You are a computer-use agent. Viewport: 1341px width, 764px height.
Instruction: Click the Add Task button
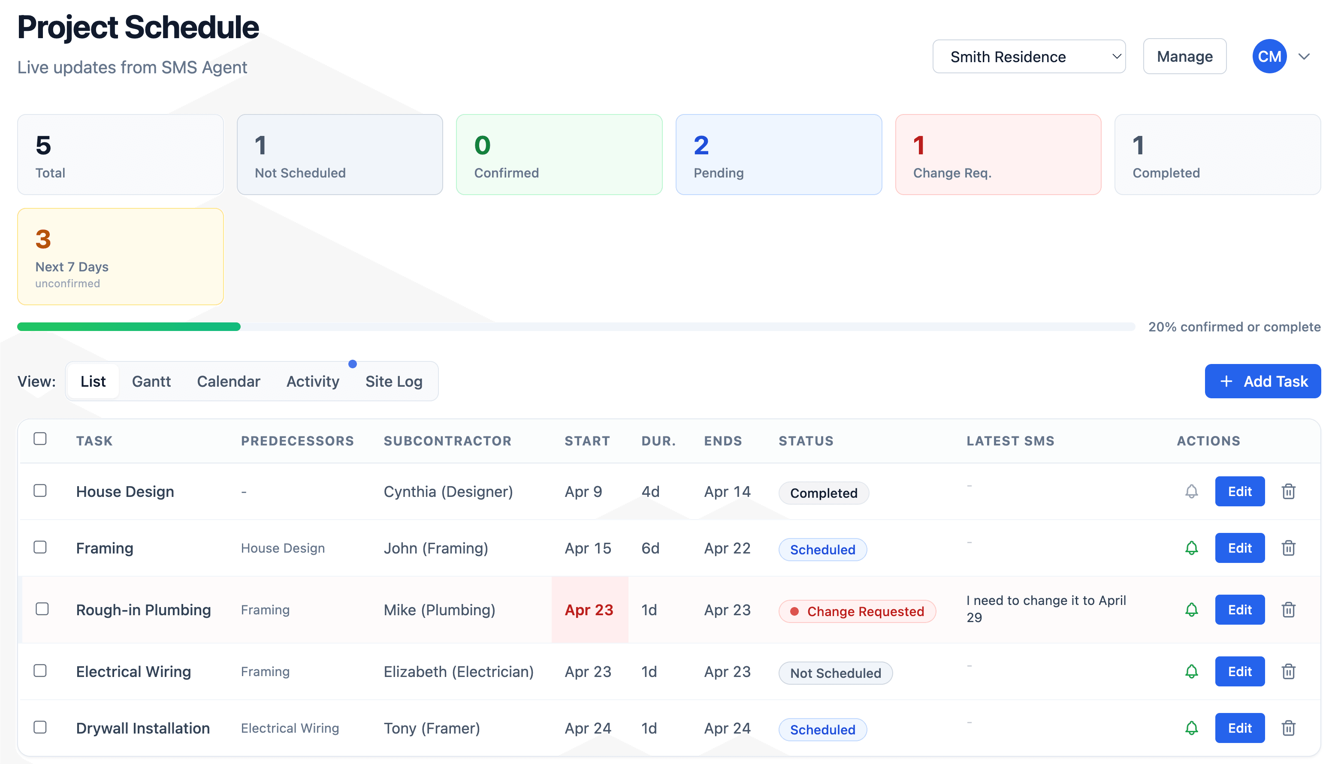(x=1263, y=381)
